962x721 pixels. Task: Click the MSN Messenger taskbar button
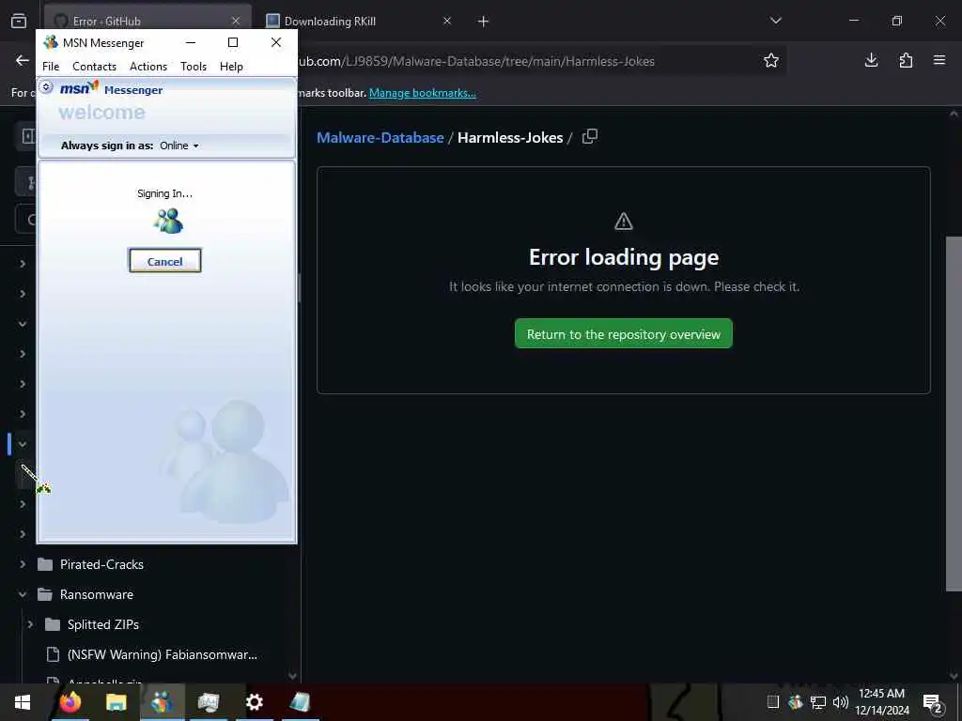click(162, 702)
